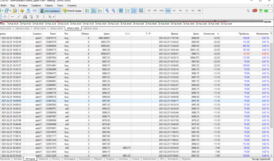Click the zoom out magnifier icon

(114, 11)
